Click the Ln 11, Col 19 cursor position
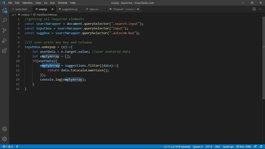Viewport: 265px width, 149px height. (177, 147)
